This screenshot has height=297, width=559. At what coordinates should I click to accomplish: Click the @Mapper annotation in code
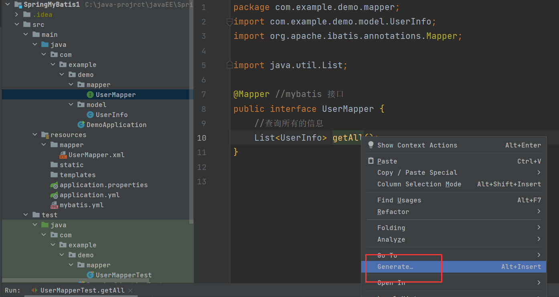pyautogui.click(x=251, y=94)
